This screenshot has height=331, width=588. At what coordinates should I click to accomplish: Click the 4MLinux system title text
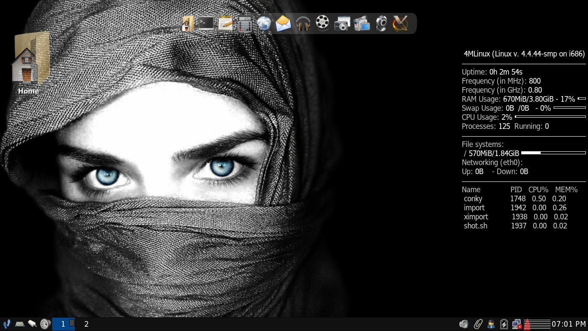point(524,54)
